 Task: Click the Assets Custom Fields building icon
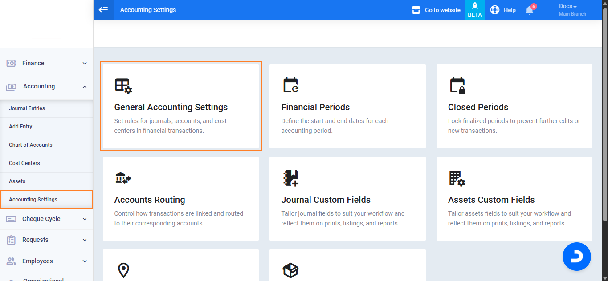pyautogui.click(x=457, y=178)
